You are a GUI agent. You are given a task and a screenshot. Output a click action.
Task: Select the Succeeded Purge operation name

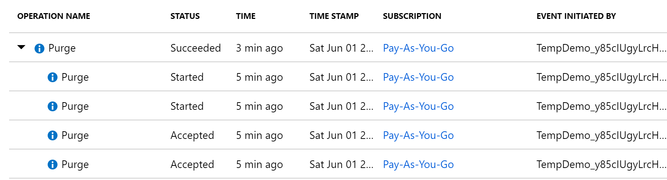(62, 48)
